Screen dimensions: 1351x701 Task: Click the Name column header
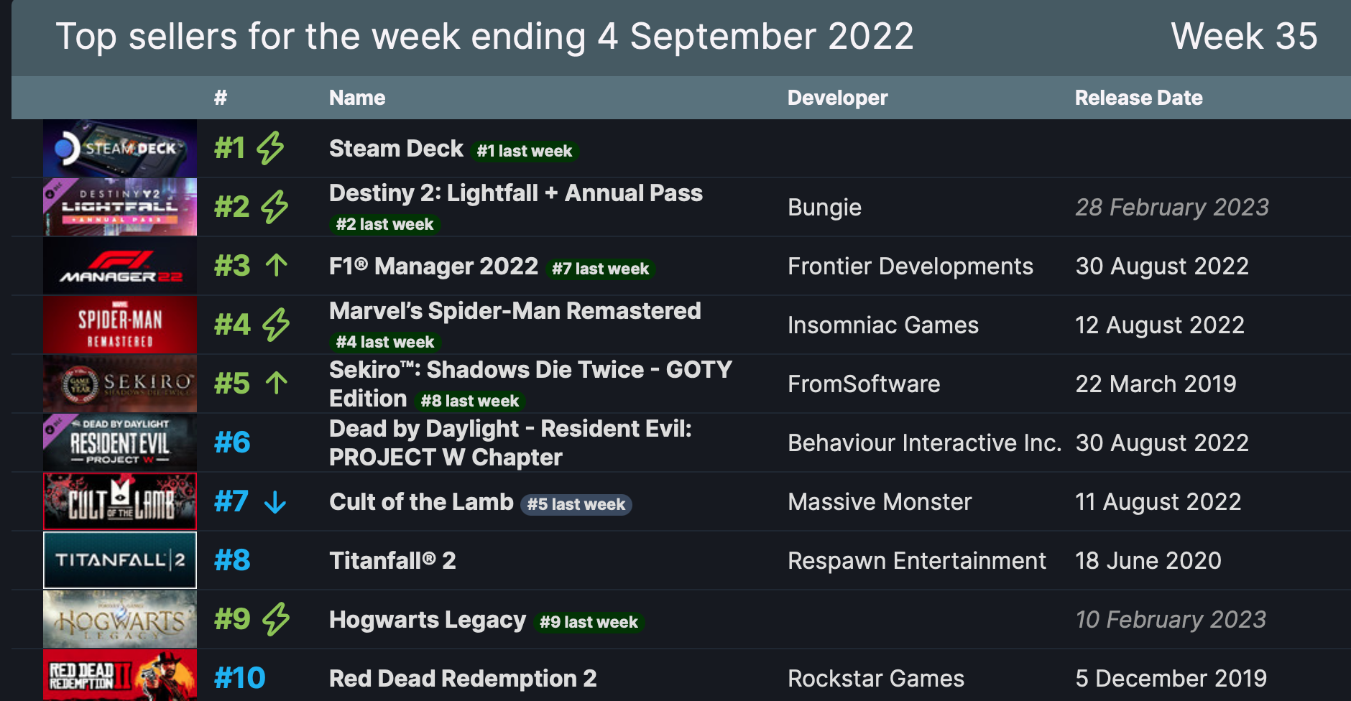coord(357,98)
